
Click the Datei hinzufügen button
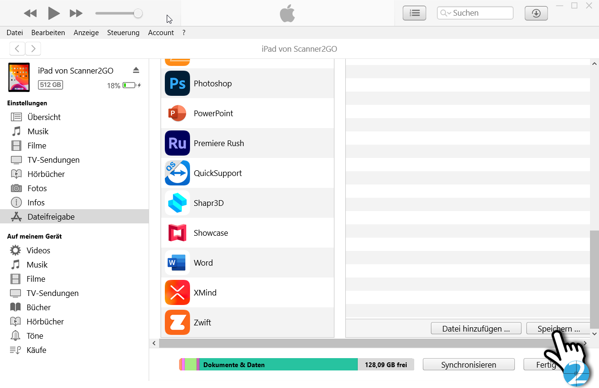[476, 328]
